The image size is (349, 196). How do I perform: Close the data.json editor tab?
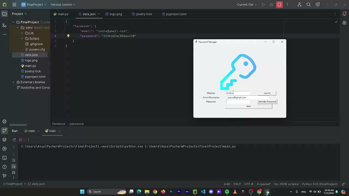pyautogui.click(x=99, y=14)
